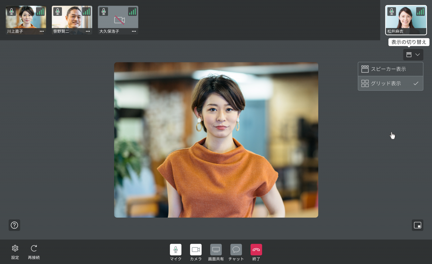Open the three-dot menu for 笹野賢二
This screenshot has height=264, width=432.
click(88, 31)
